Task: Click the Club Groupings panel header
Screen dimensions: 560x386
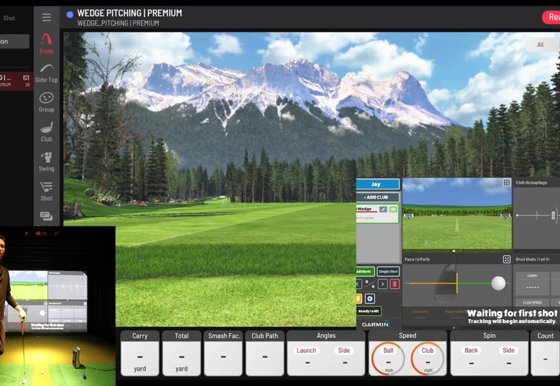Action: click(531, 183)
